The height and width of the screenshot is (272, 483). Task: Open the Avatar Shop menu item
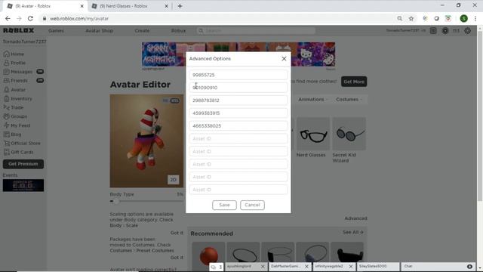click(x=99, y=31)
